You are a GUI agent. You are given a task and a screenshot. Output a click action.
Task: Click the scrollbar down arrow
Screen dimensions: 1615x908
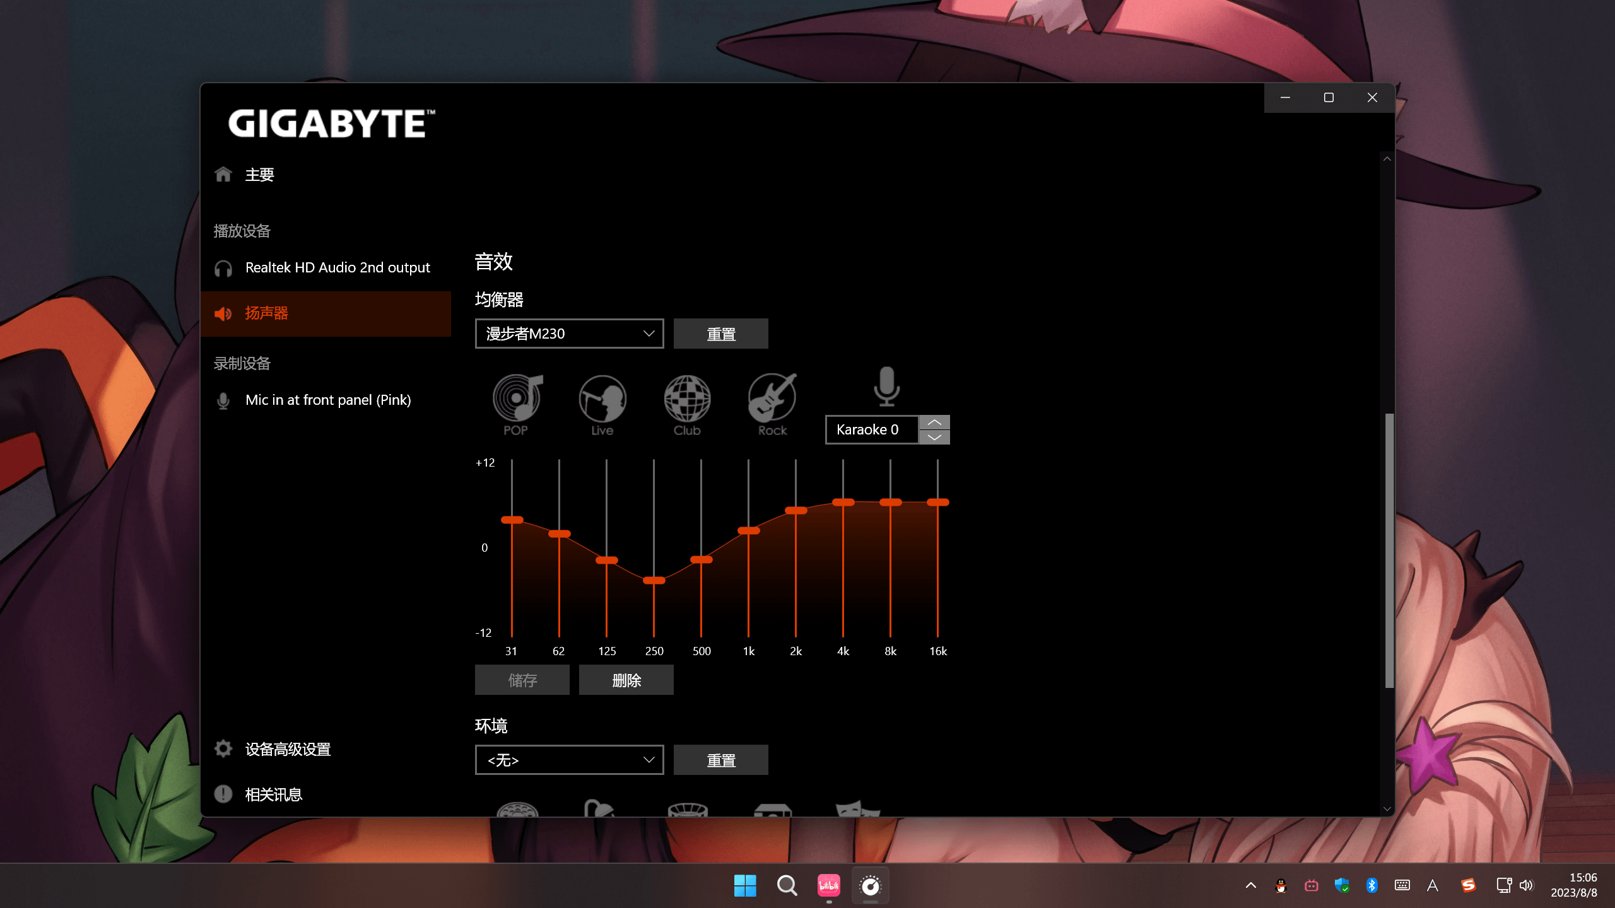coord(1387,808)
